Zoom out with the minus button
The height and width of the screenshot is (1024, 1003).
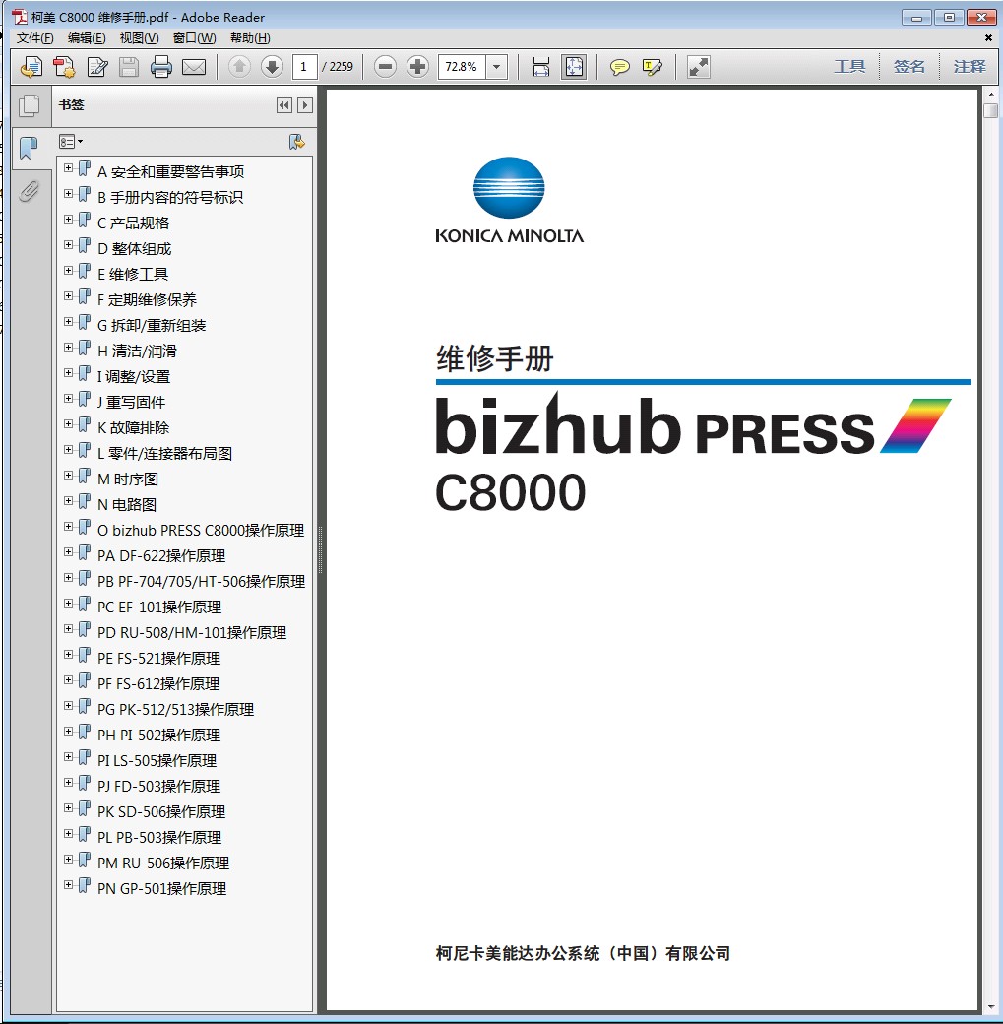[x=385, y=67]
